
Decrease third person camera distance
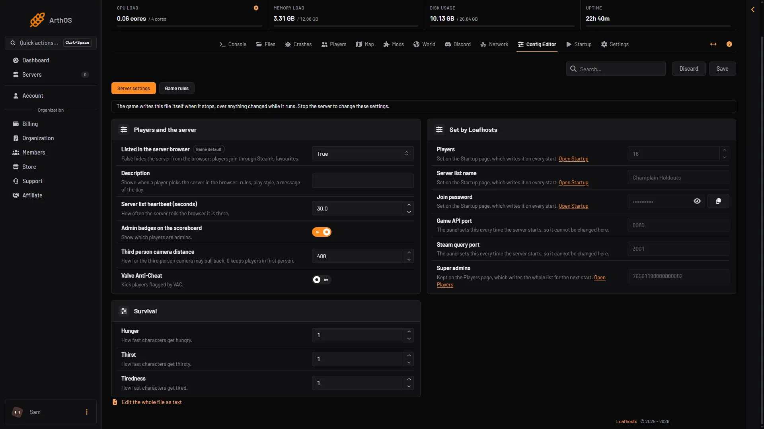click(x=409, y=260)
